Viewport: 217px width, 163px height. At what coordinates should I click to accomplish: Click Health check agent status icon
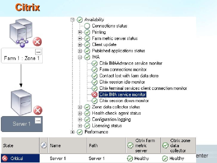87,113
